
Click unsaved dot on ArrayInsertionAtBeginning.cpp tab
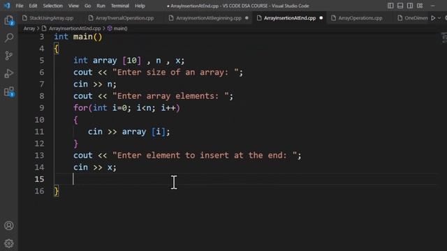[247, 18]
